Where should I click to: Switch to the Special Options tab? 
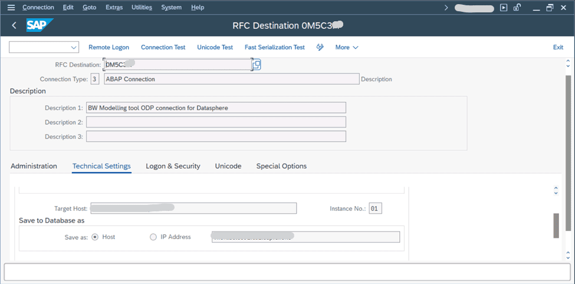tap(281, 166)
